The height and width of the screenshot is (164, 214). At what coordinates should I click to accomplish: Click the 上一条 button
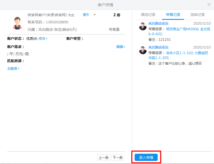coord(104,158)
